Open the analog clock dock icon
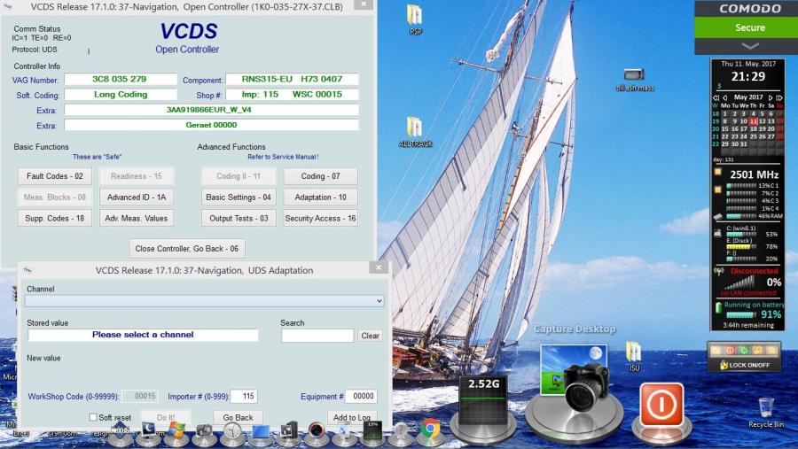Viewport: 798px width, 449px height. click(x=232, y=432)
